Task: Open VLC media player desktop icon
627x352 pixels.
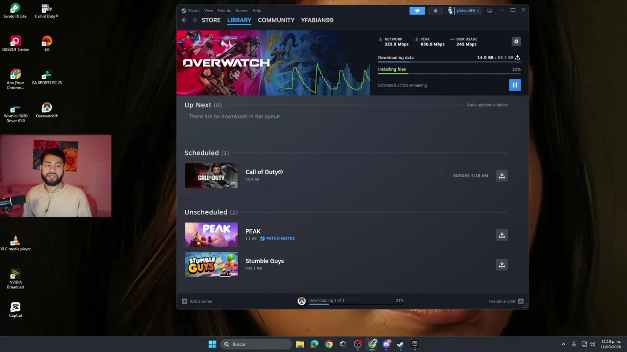Action: [x=15, y=243]
